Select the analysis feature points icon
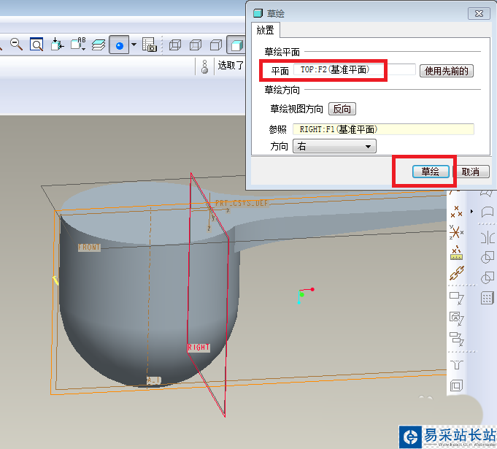Screen dimensions: 497x449 [x=456, y=253]
